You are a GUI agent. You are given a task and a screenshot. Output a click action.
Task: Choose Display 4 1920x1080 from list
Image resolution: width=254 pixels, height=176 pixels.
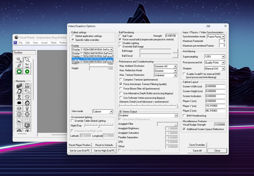(x=92, y=62)
